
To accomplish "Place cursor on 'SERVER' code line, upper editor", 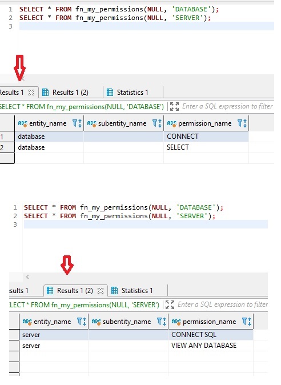I will [115, 18].
